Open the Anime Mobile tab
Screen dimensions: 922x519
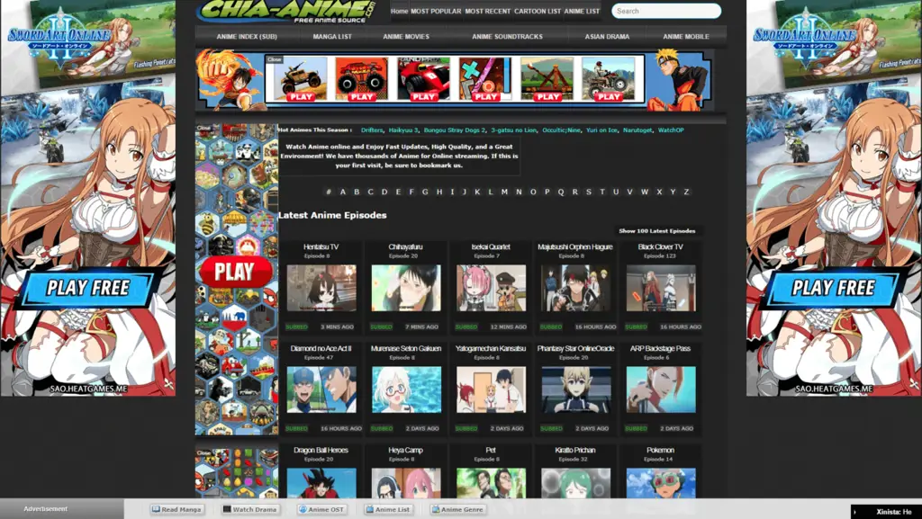click(x=685, y=36)
